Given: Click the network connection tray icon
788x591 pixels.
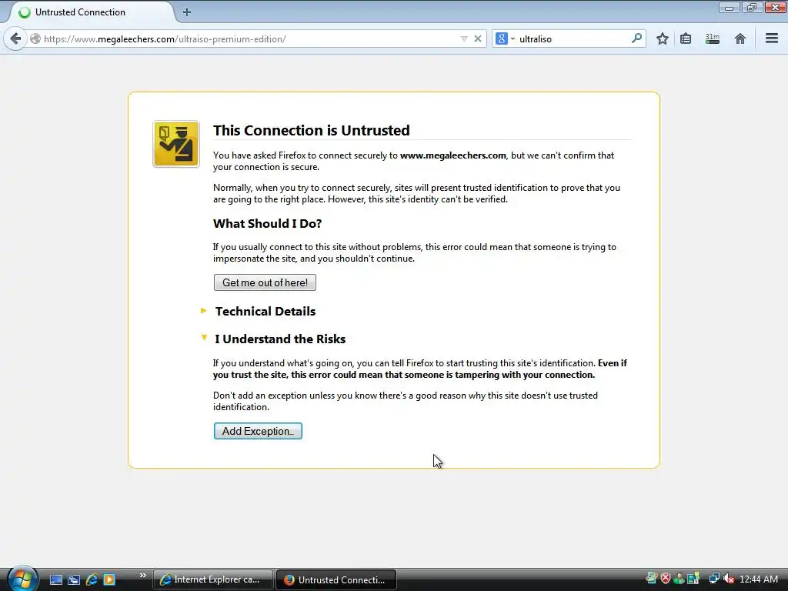Looking at the screenshot, I should point(713,579).
